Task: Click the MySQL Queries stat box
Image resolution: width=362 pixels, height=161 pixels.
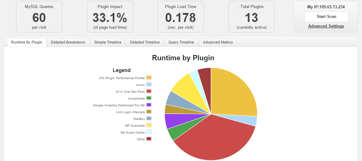Action: (39, 17)
